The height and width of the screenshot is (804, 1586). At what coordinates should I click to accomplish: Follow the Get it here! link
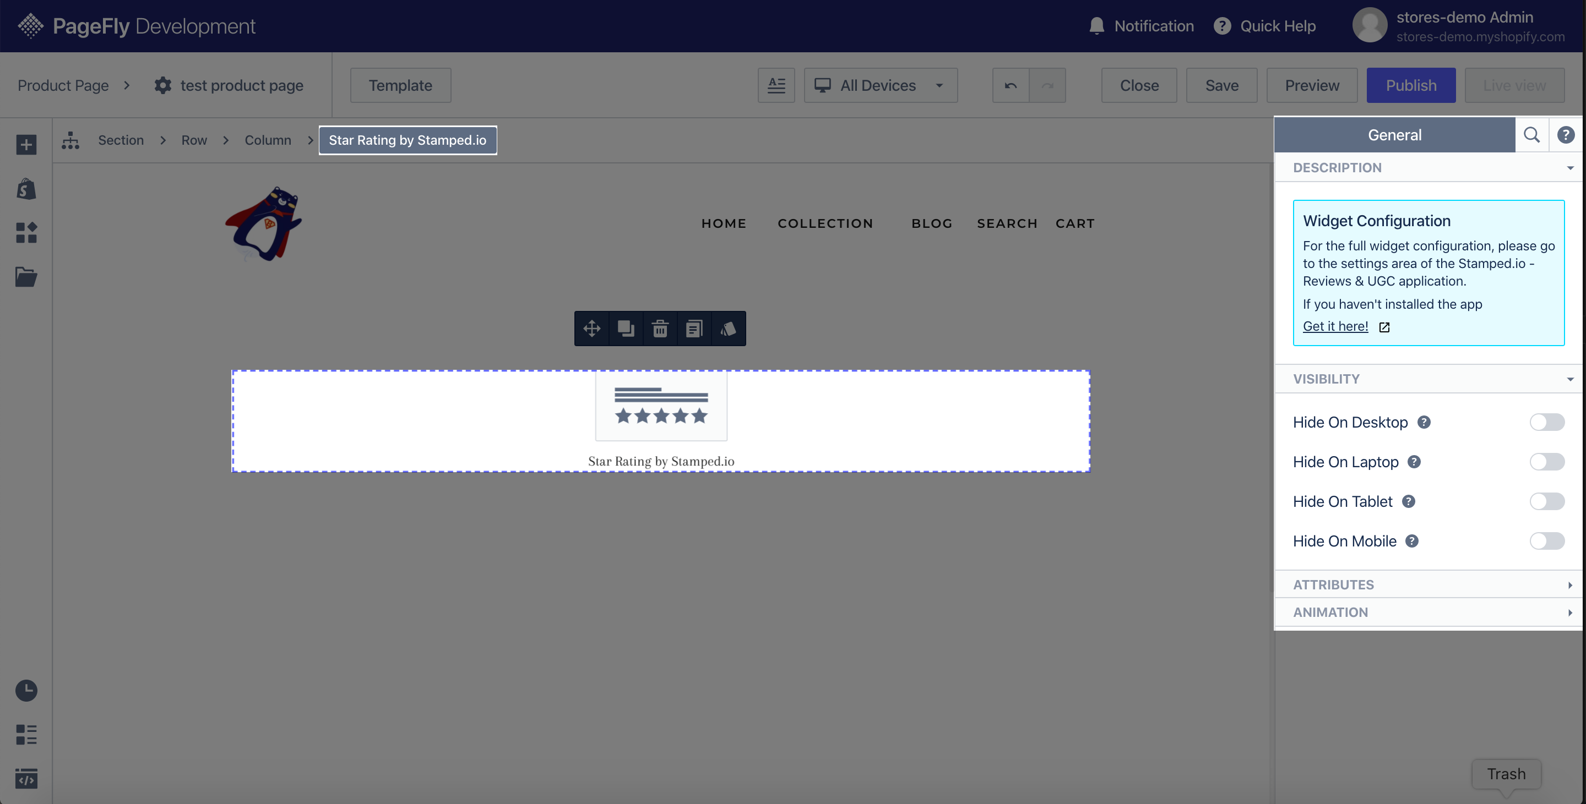(x=1335, y=327)
